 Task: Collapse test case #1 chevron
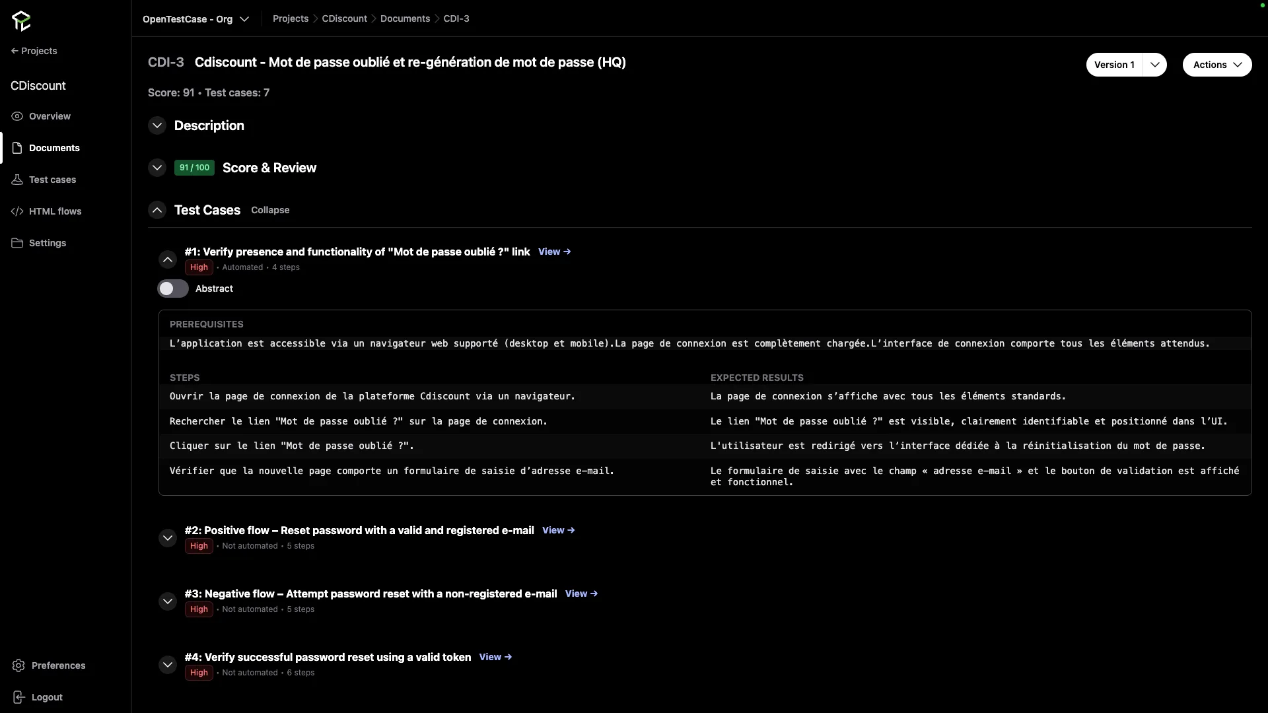(168, 259)
